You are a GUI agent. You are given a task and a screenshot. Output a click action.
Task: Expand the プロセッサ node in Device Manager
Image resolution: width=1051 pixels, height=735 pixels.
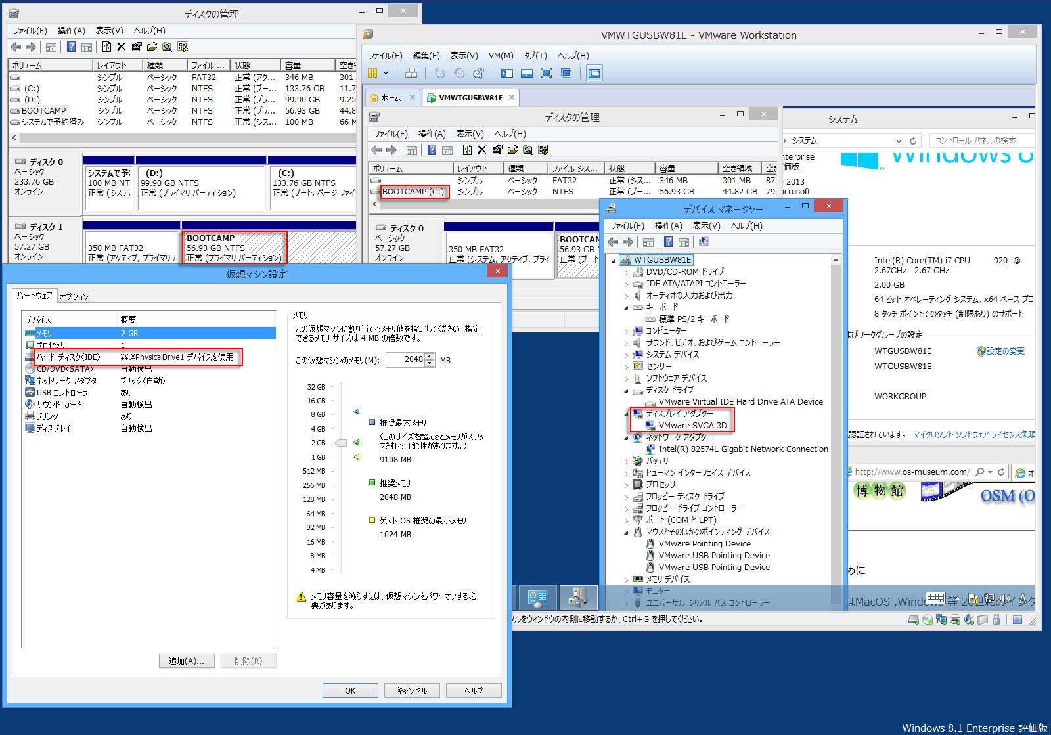tap(626, 485)
